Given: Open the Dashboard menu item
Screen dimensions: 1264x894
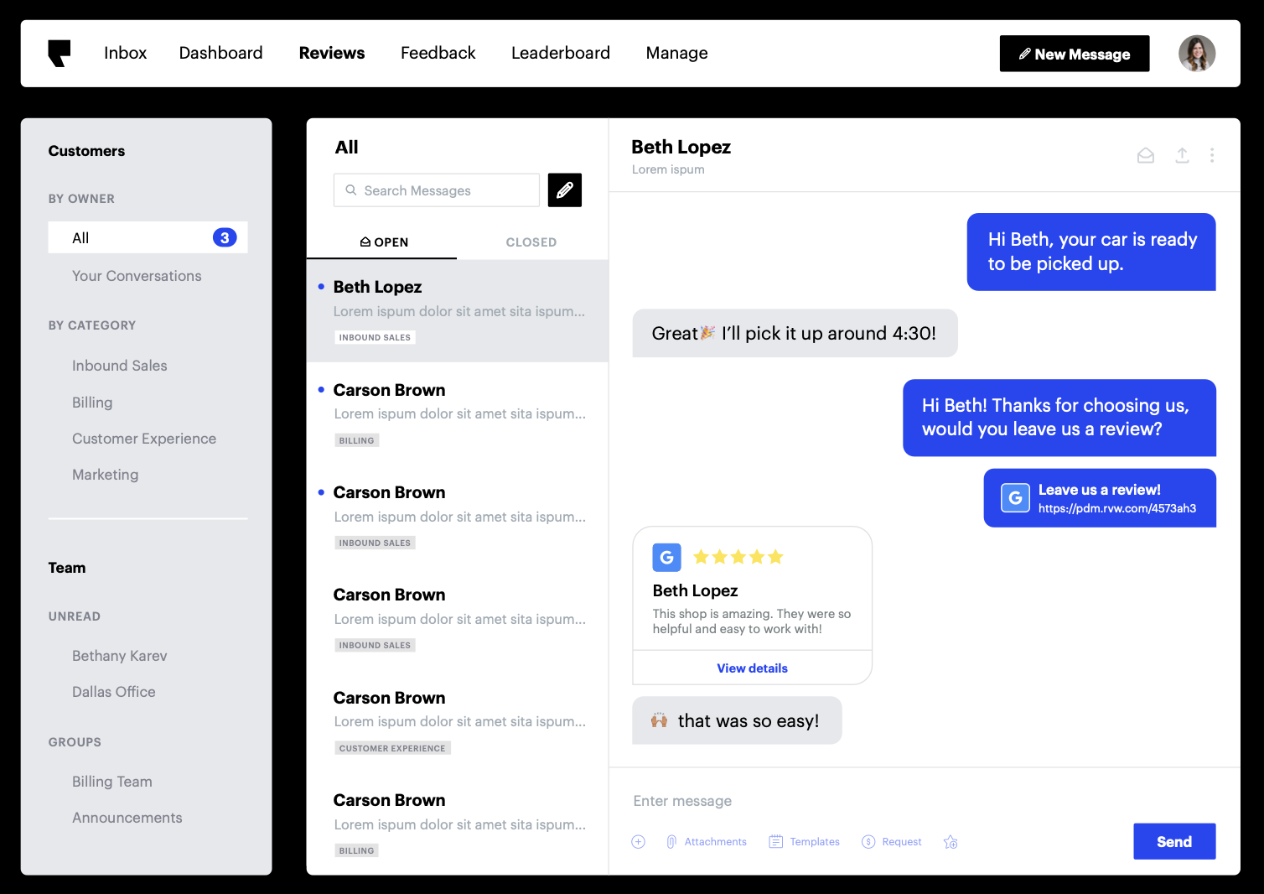Looking at the screenshot, I should point(220,54).
